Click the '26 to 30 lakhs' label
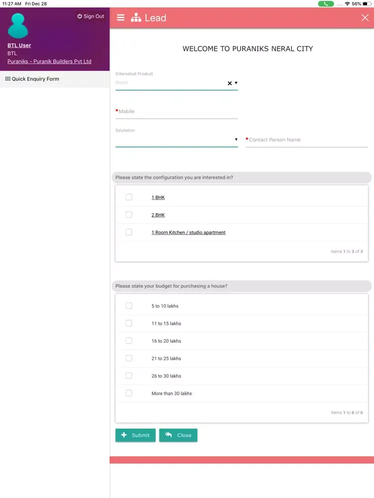374x498 pixels. [167, 376]
